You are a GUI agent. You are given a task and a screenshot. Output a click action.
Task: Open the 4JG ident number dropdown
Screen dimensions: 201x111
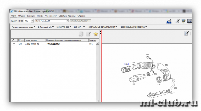32,21
